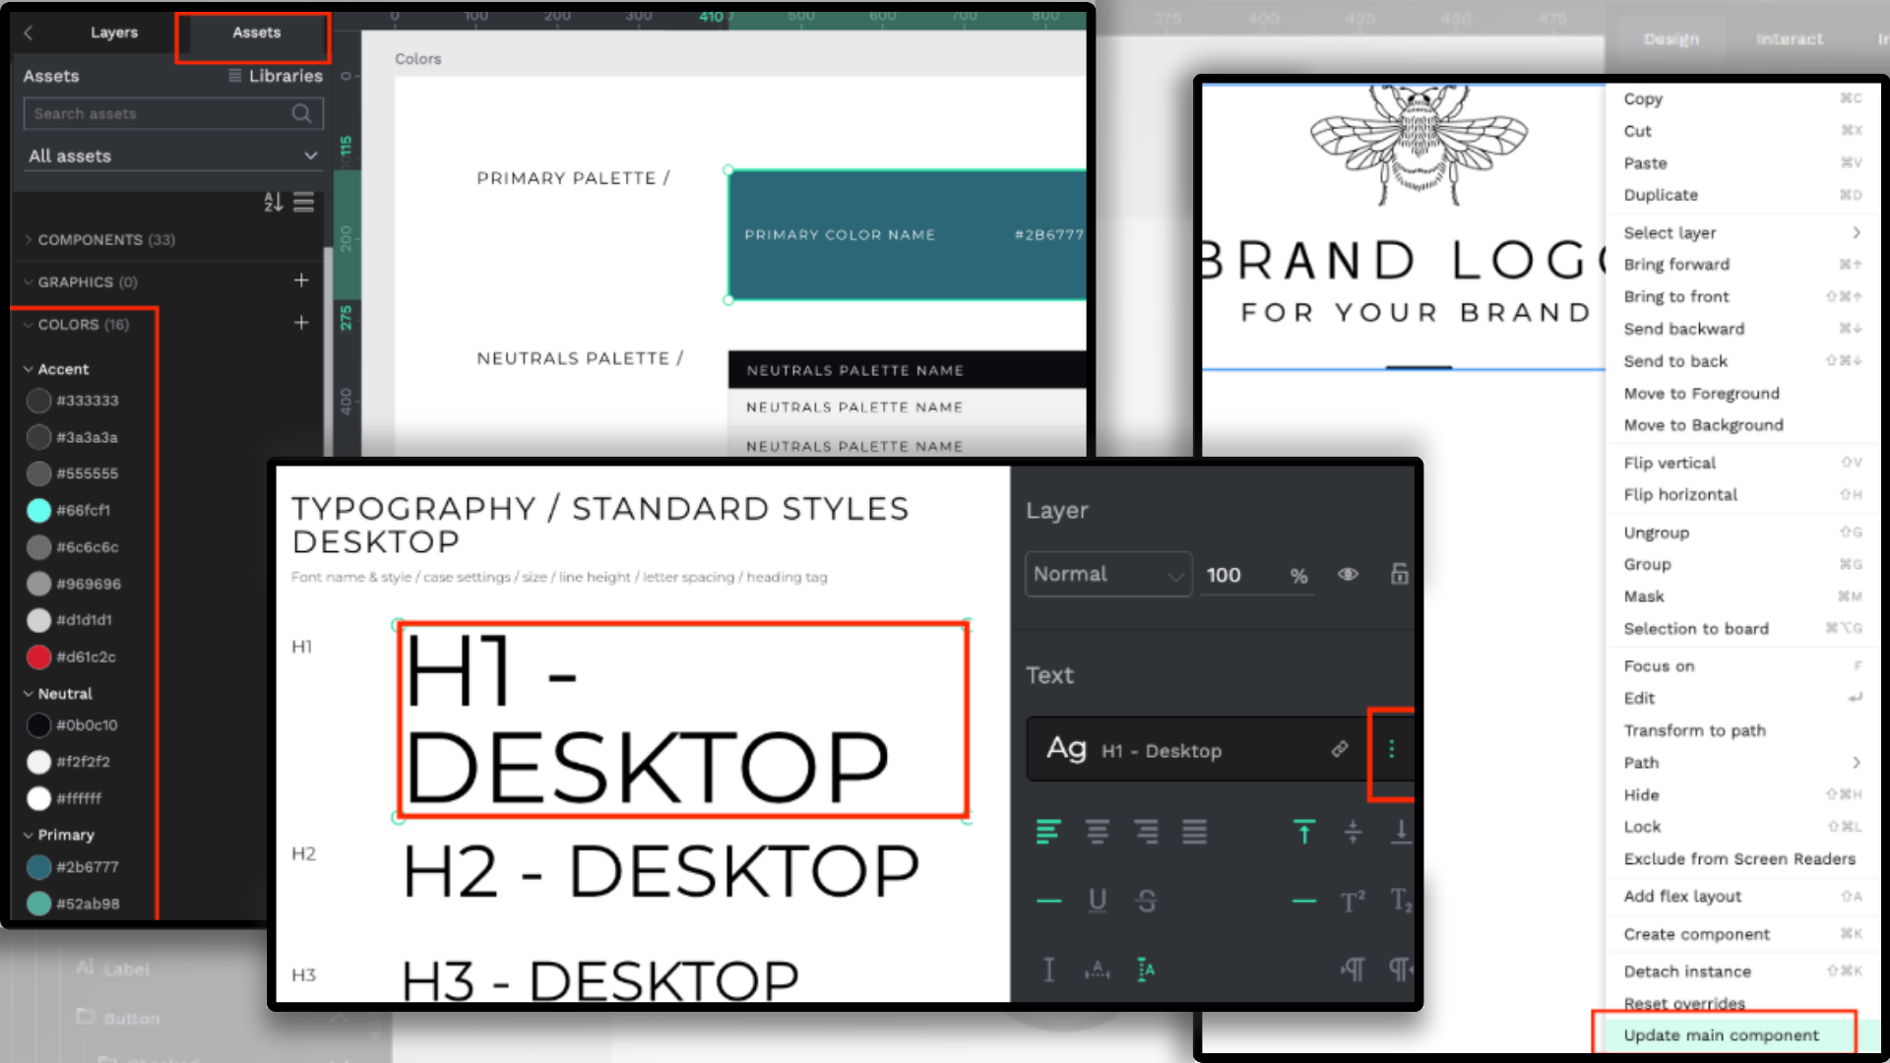Viewport: 1890px width, 1063px height.
Task: Switch to the Layers tab
Action: pyautogui.click(x=113, y=31)
